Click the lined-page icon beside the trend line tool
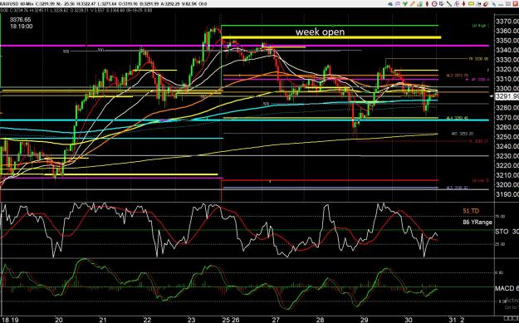This screenshot has height=323, width=519. pos(457,4)
